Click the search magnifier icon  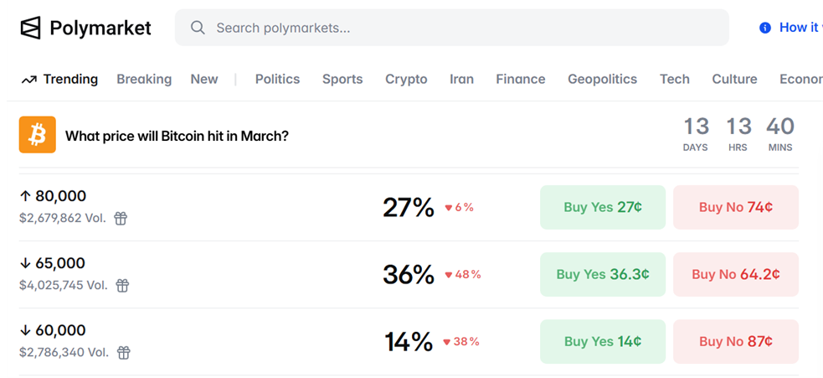click(x=198, y=28)
